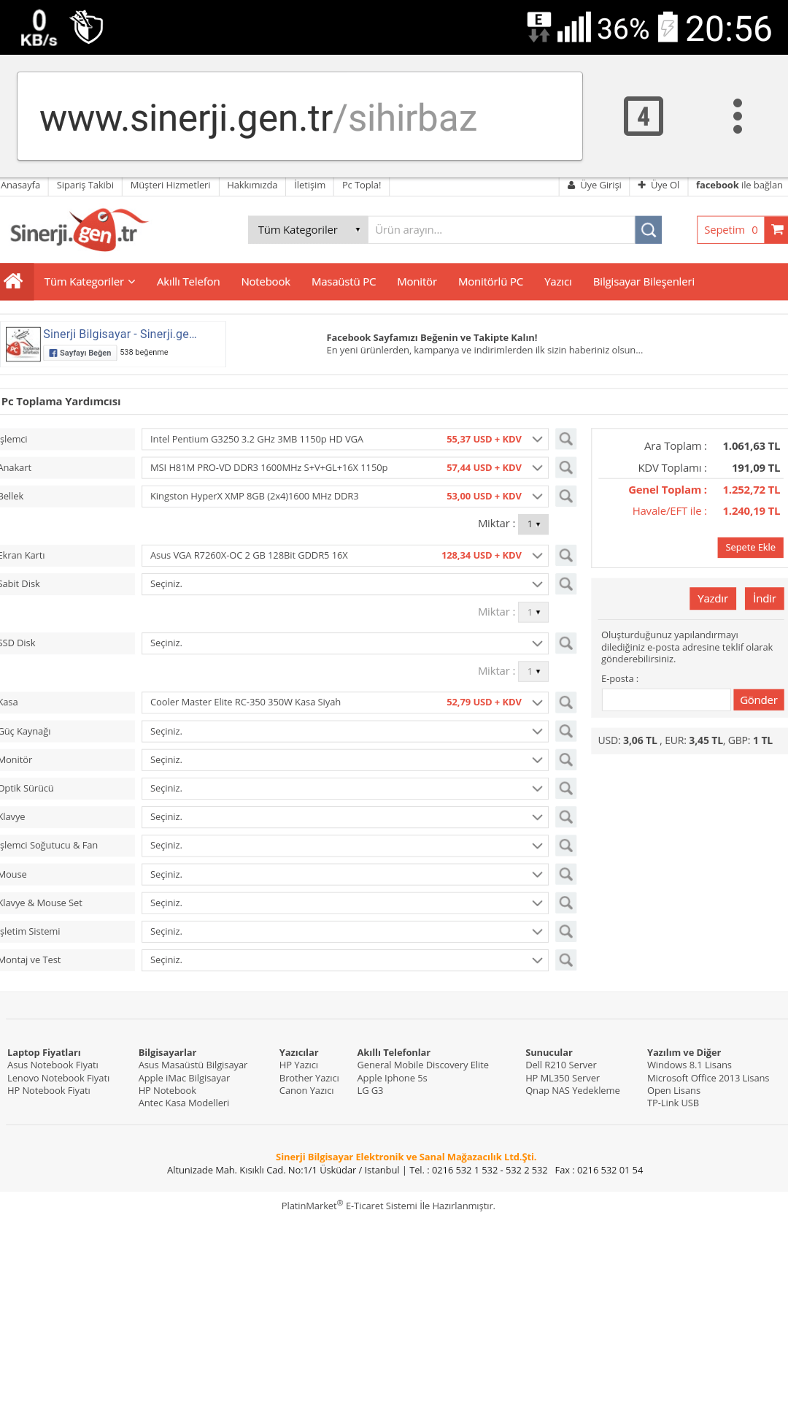Expand the Kasa Cooler Master dropdown
This screenshot has height=1402, width=788.
point(345,702)
